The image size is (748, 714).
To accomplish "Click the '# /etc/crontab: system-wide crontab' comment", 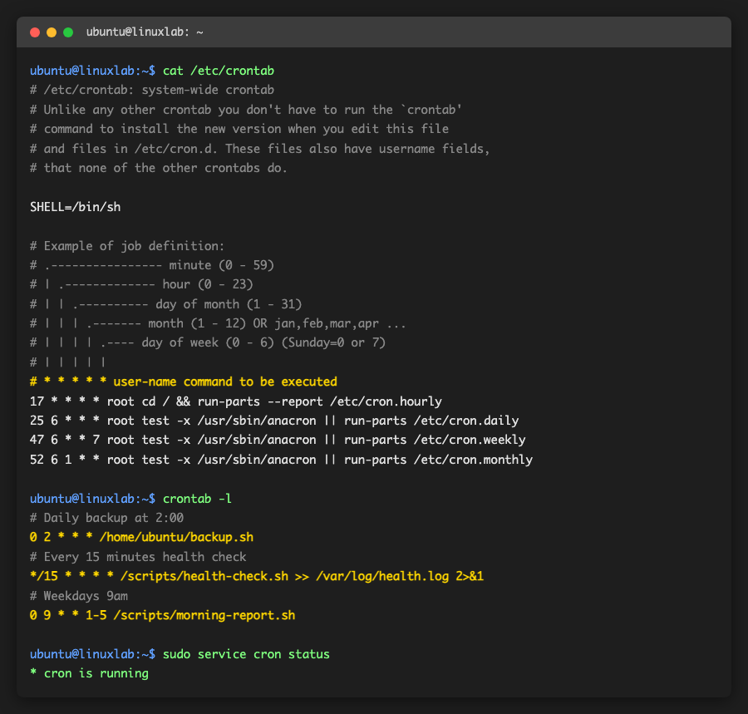I will [x=152, y=90].
